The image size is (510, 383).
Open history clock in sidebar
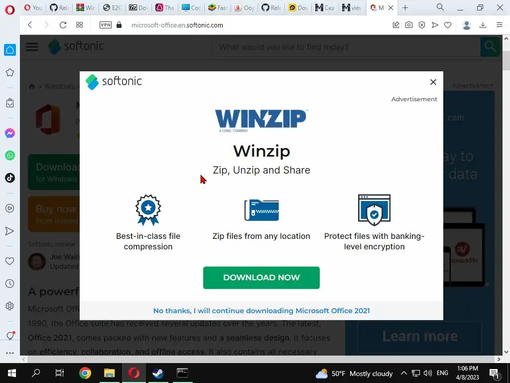(x=10, y=284)
